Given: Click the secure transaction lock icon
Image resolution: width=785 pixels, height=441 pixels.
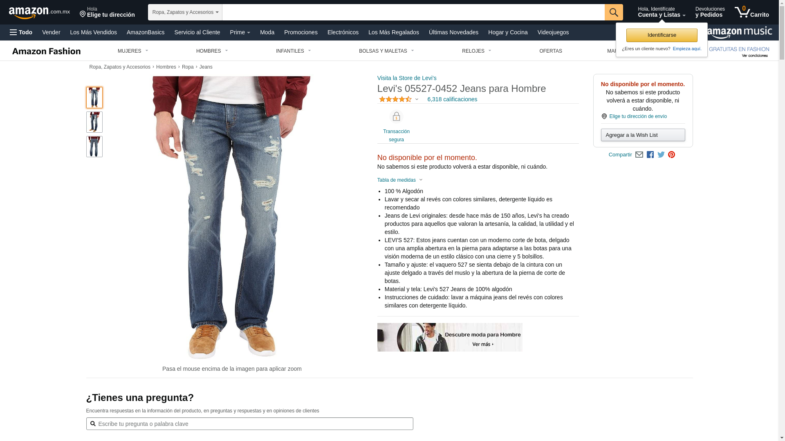Looking at the screenshot, I should coord(396,117).
